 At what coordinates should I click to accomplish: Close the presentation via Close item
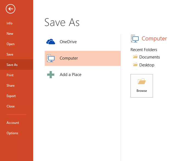click(11, 106)
